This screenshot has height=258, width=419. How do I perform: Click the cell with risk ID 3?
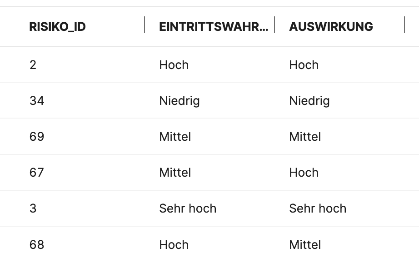[33, 208]
